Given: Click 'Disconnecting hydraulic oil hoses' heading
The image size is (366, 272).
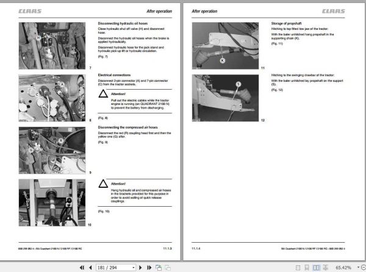Looking at the screenshot, I should [x=123, y=23].
